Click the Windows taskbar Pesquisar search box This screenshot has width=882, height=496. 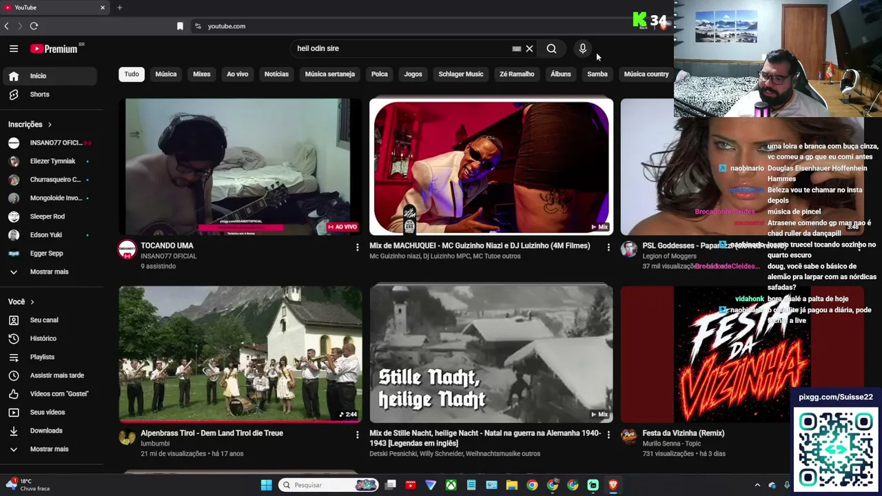point(329,485)
